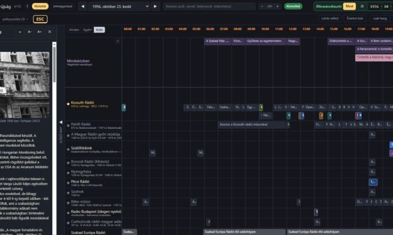Open the Gyűlések az egyetemeken event
The height and width of the screenshot is (235, 393).
pos(266,41)
